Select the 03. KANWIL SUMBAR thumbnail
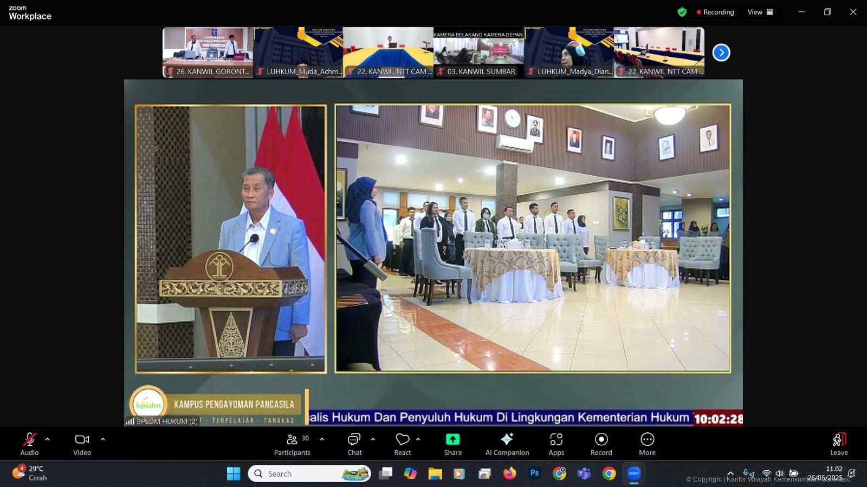This screenshot has width=867, height=487. pyautogui.click(x=478, y=52)
